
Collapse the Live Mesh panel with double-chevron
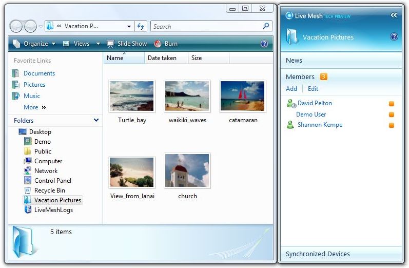pos(394,15)
